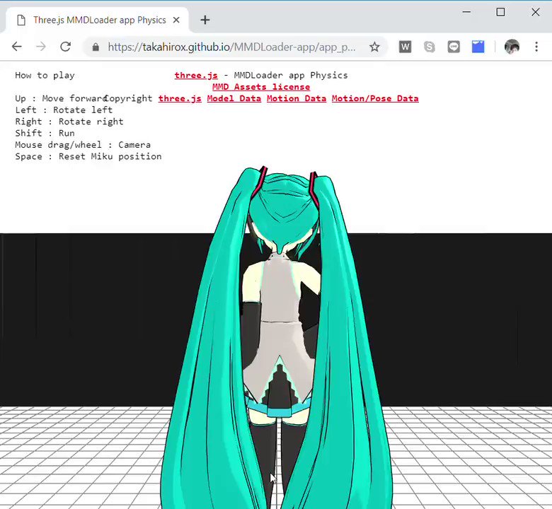Open the Model Data link

(x=234, y=98)
